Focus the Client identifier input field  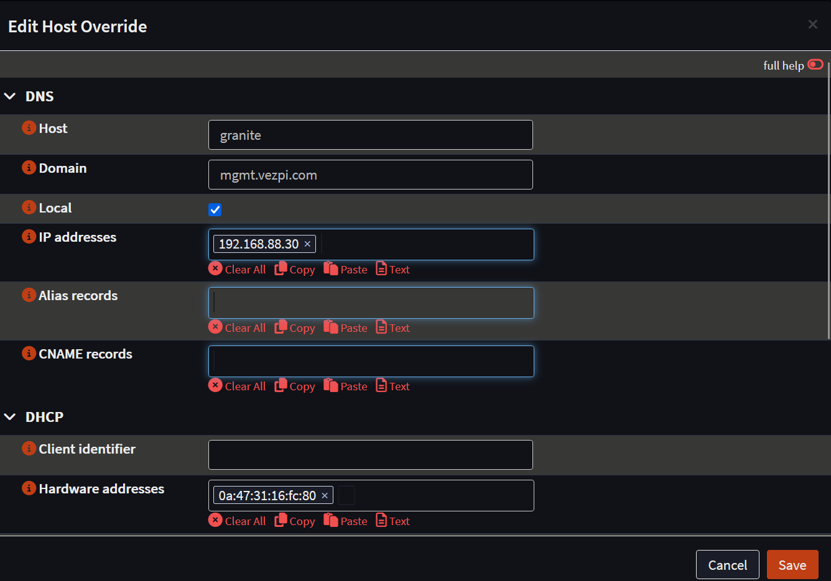pyautogui.click(x=370, y=455)
